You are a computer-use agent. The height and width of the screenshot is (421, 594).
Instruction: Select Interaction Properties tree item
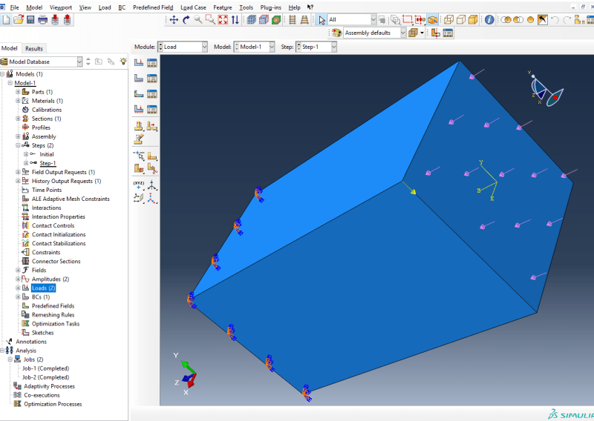point(59,216)
